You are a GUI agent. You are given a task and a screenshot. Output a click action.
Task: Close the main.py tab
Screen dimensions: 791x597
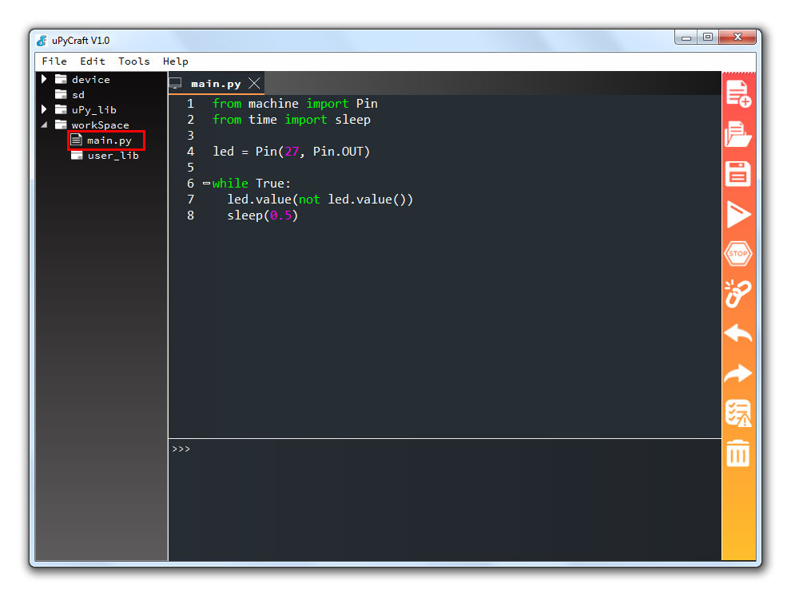[x=255, y=83]
